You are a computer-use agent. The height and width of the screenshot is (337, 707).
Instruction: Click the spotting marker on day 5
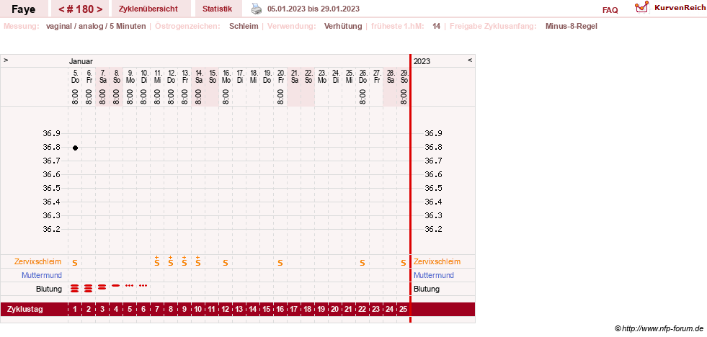130,286
